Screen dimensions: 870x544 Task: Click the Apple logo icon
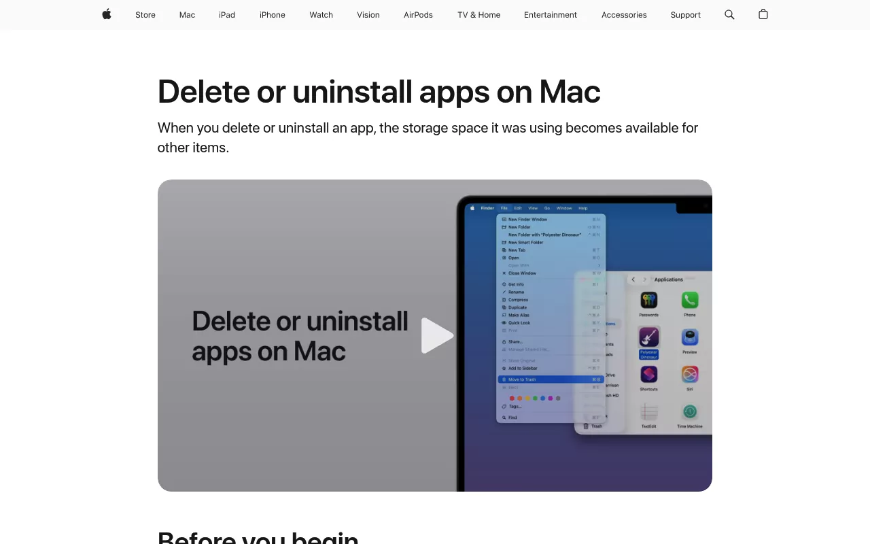pos(107,14)
